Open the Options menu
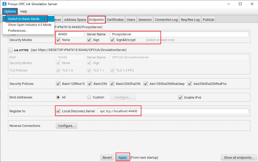 pyautogui.click(x=10, y=11)
